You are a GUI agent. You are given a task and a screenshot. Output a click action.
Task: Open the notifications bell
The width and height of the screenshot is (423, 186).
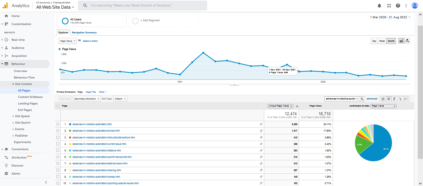point(379,6)
